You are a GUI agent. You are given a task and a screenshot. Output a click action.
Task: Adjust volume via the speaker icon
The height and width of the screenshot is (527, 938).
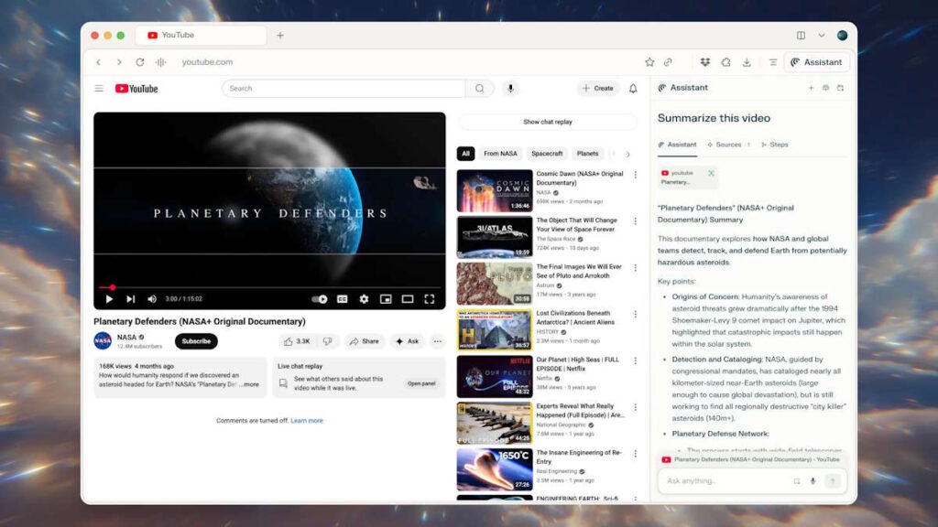(150, 299)
